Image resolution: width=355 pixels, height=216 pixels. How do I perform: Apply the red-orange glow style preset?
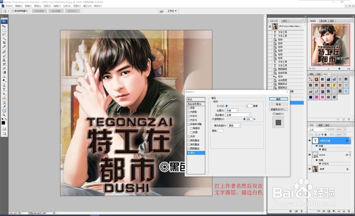coord(316,79)
